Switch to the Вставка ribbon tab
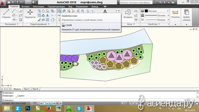 click(x=25, y=6)
